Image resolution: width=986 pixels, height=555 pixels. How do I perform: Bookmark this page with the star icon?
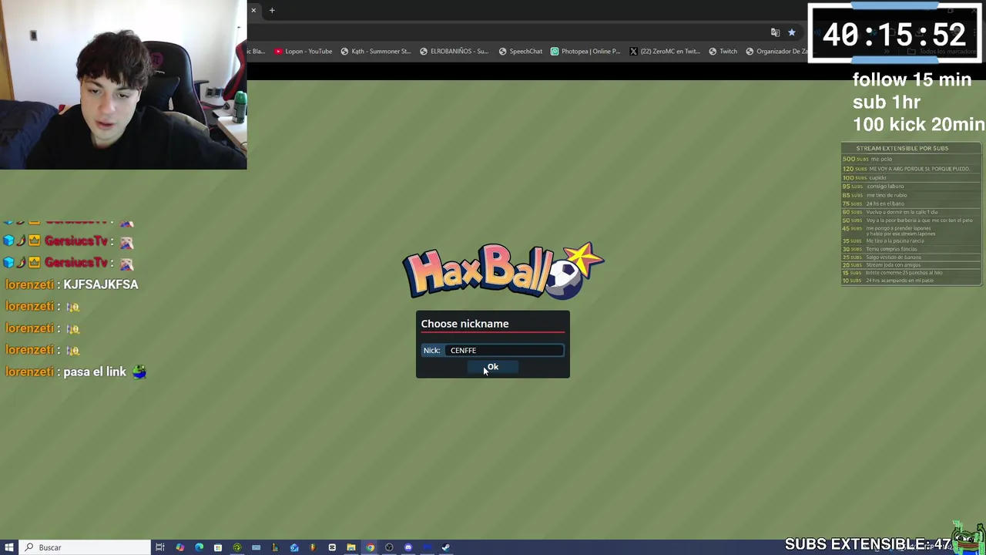pyautogui.click(x=791, y=32)
